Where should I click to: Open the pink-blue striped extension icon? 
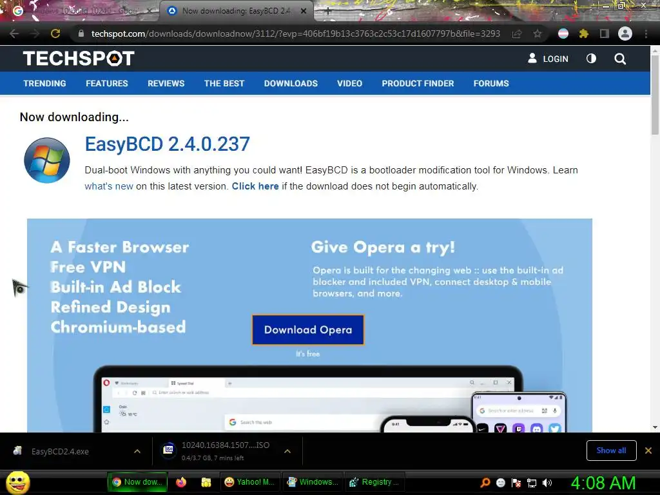[563, 34]
